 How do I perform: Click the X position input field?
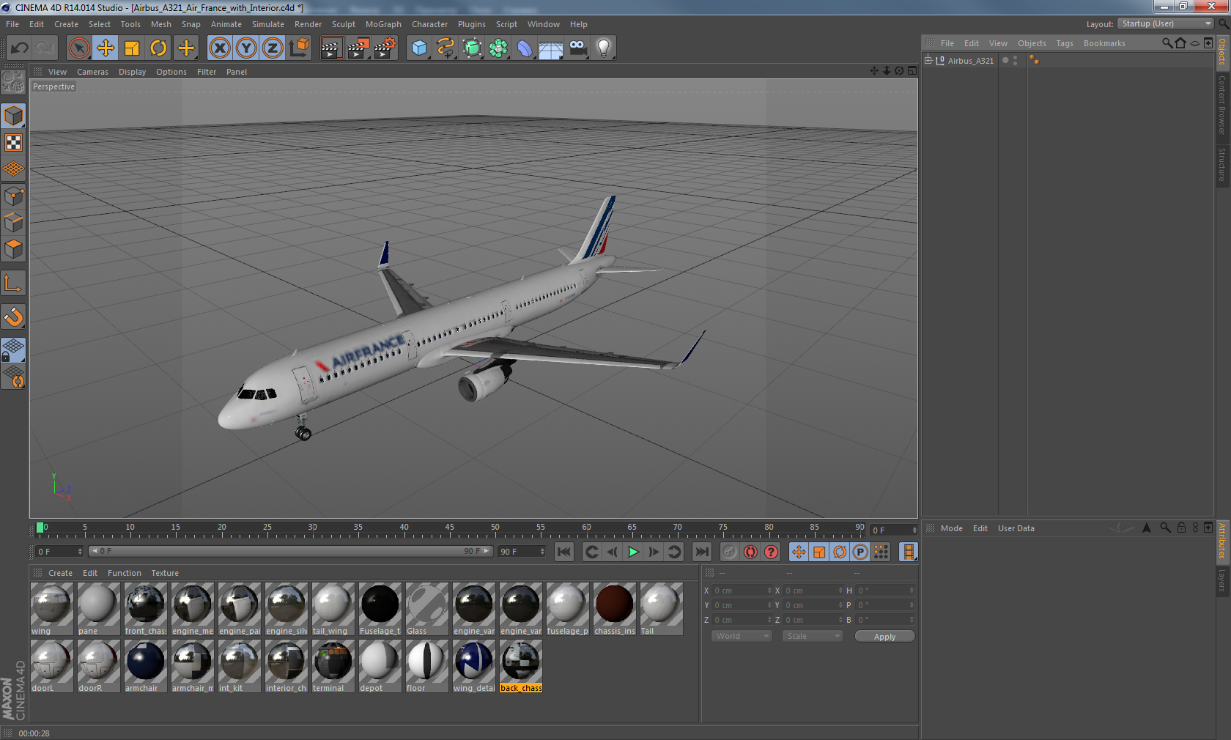(x=742, y=591)
